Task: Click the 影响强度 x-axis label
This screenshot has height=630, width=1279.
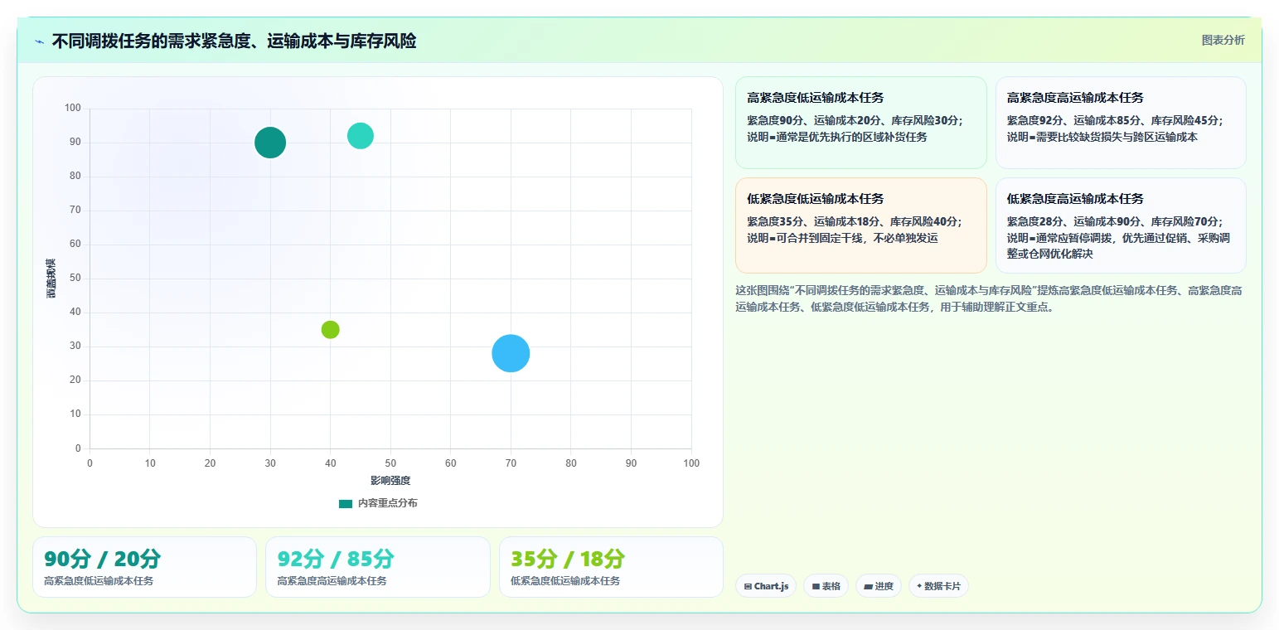Action: [x=390, y=481]
